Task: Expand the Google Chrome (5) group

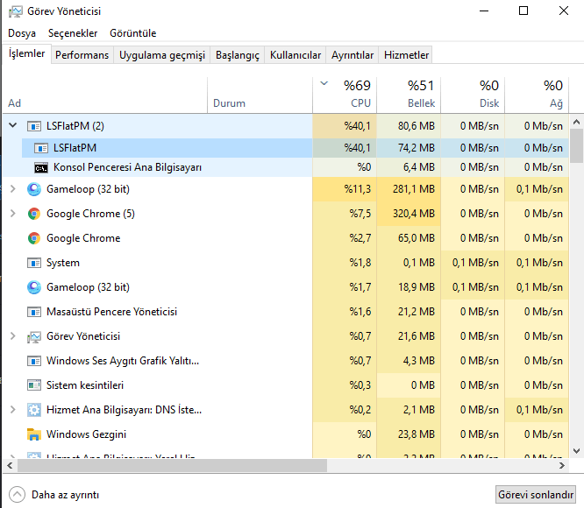Action: [x=12, y=214]
